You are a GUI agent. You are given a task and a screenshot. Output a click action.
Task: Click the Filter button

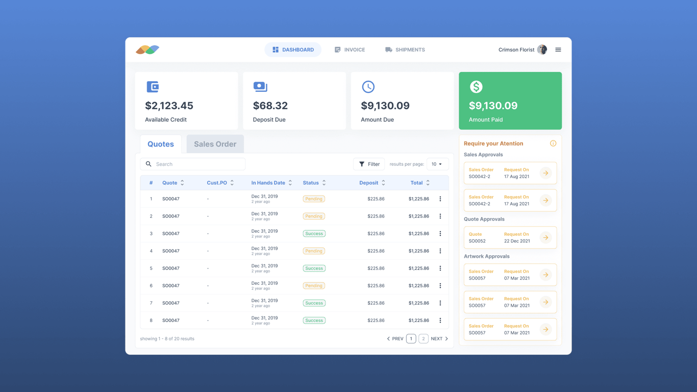tap(369, 164)
